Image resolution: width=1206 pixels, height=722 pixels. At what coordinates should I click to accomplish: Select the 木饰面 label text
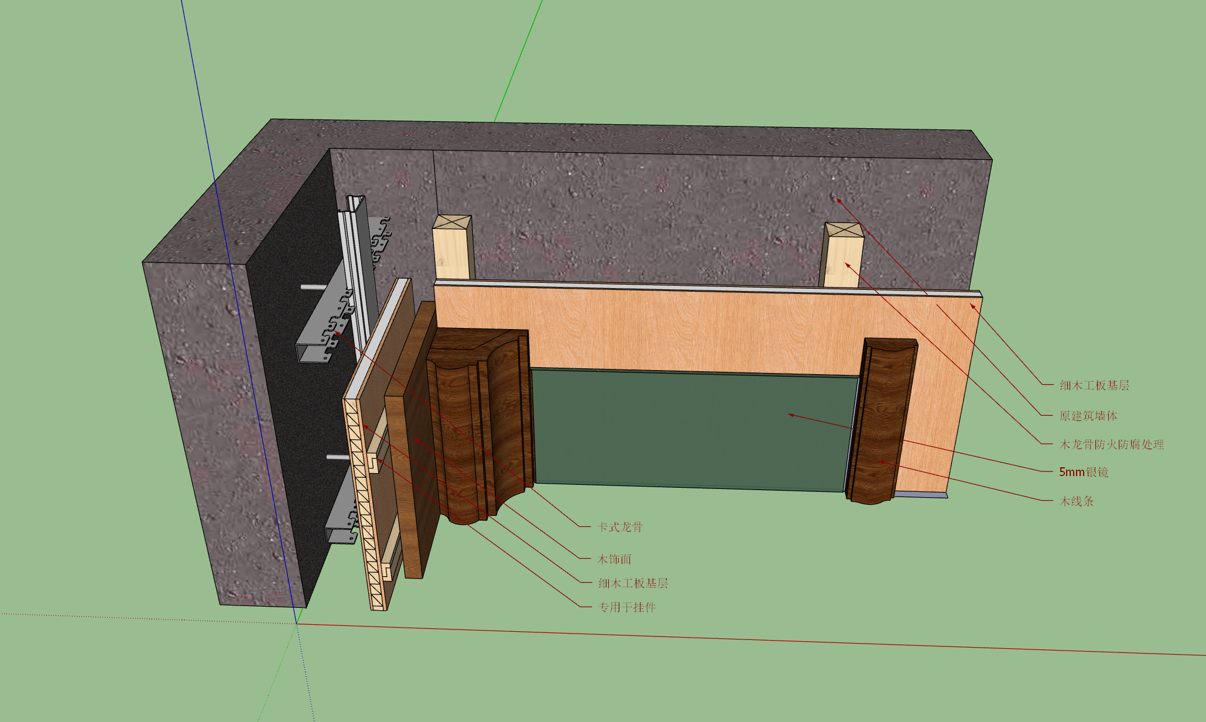614,559
